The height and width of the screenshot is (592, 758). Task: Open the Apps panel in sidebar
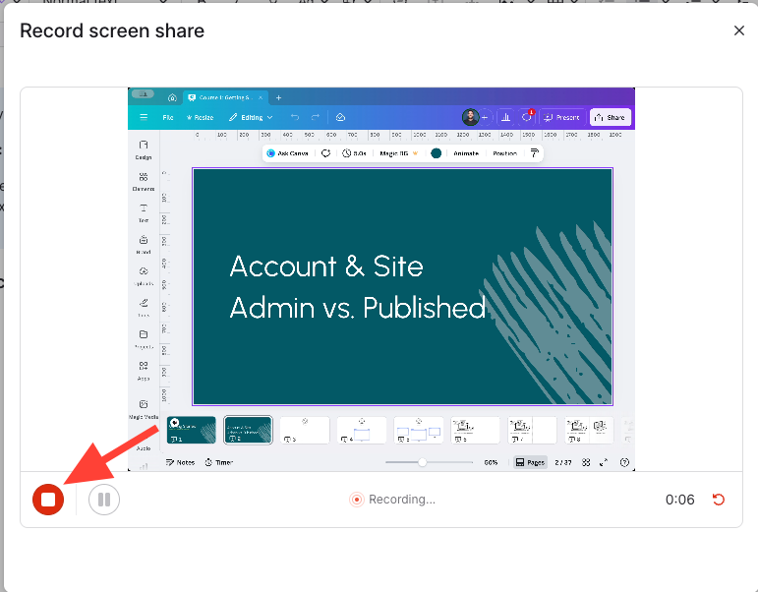[x=144, y=369]
